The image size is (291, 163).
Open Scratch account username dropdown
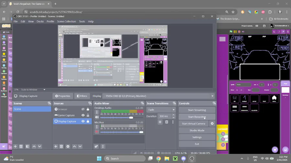[280, 26]
